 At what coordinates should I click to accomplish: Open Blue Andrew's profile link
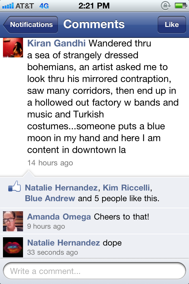pyautogui.click(x=50, y=198)
